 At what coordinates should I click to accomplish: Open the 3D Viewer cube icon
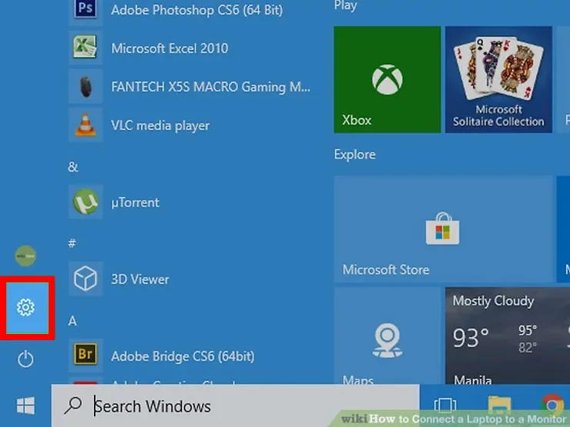85,279
